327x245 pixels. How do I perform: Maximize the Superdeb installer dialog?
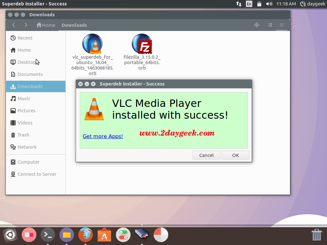tap(93, 84)
